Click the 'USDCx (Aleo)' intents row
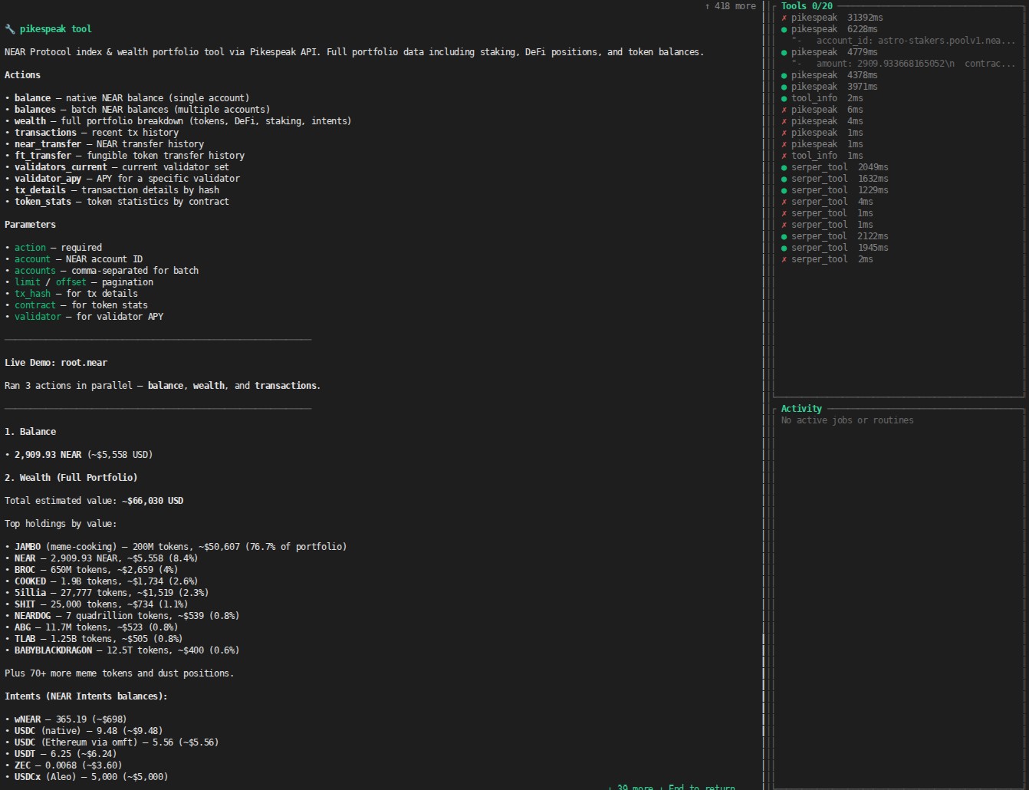Screen dimensions: 1029x790 86,777
